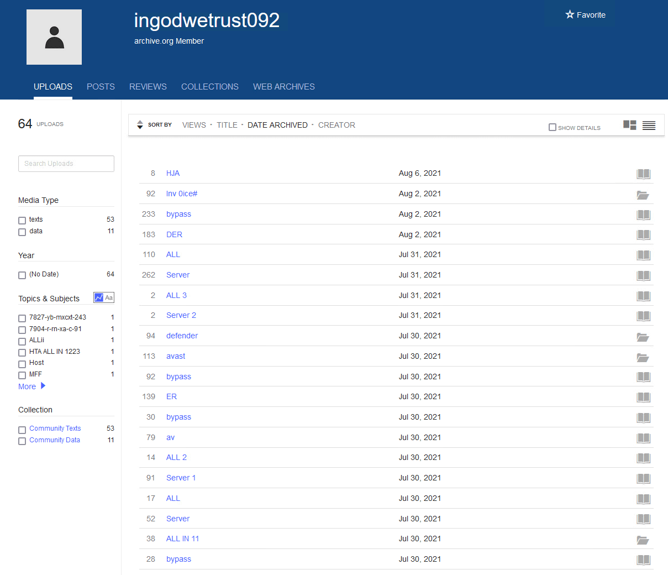Click the book icon on HJA row

(x=643, y=174)
